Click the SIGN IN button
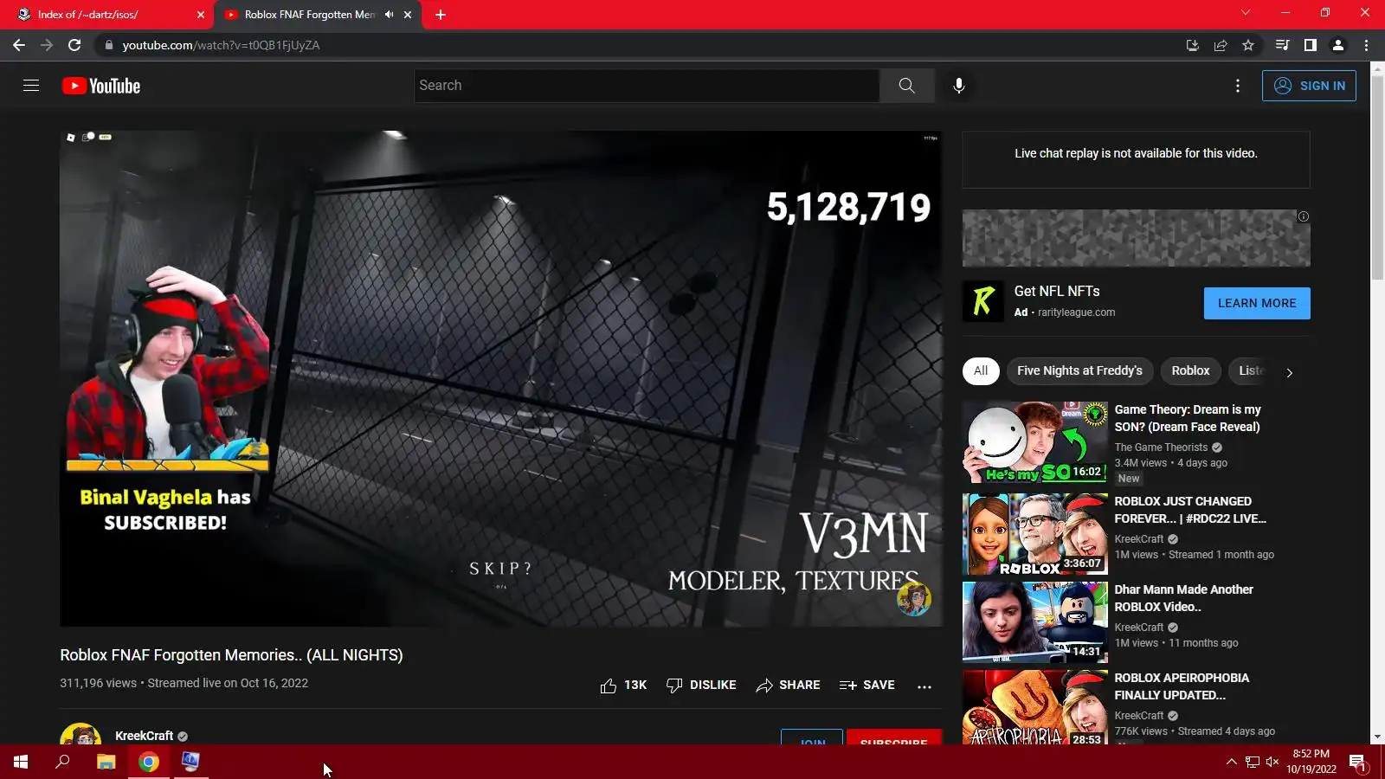The width and height of the screenshot is (1385, 779). [1309, 86]
